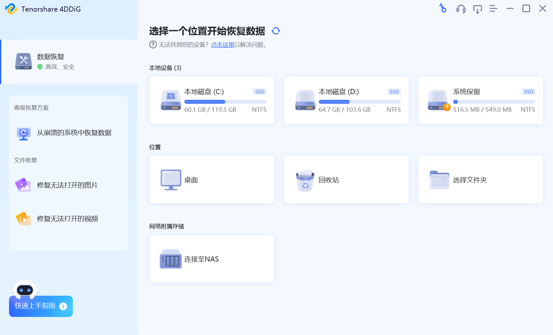Click the crashed system computer icon
This screenshot has width=553, height=335.
[x=24, y=133]
